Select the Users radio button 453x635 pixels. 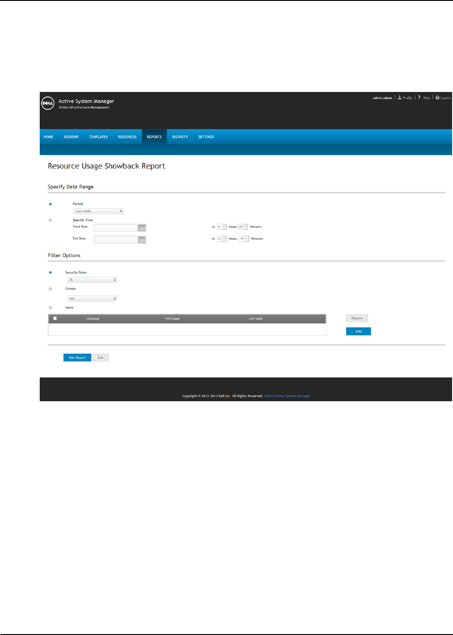[x=50, y=308]
